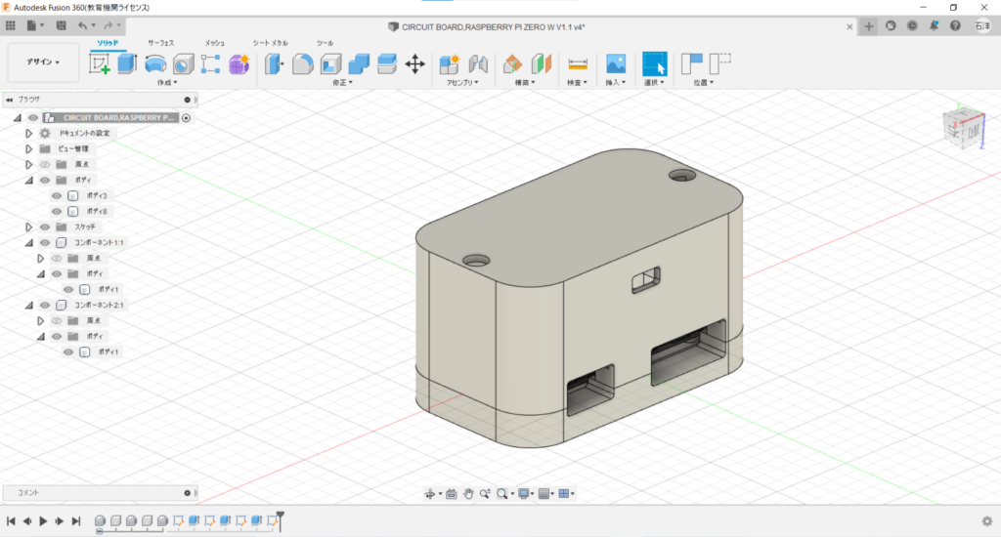
Task: Toggle visibility of スケッチ folder
Action: point(45,227)
